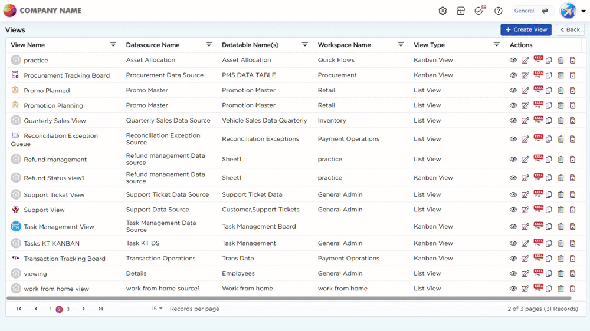Open the user profile avatar
Viewport: 590px width, 331px height.
[568, 11]
